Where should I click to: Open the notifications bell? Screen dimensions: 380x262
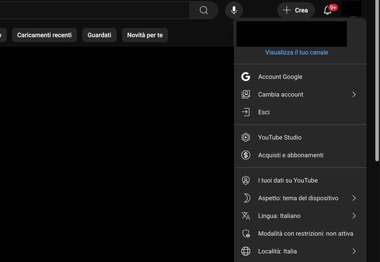(328, 10)
